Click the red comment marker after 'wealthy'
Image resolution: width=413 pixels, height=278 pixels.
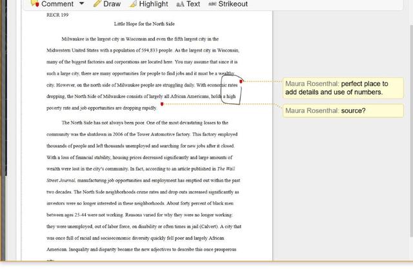241,82
